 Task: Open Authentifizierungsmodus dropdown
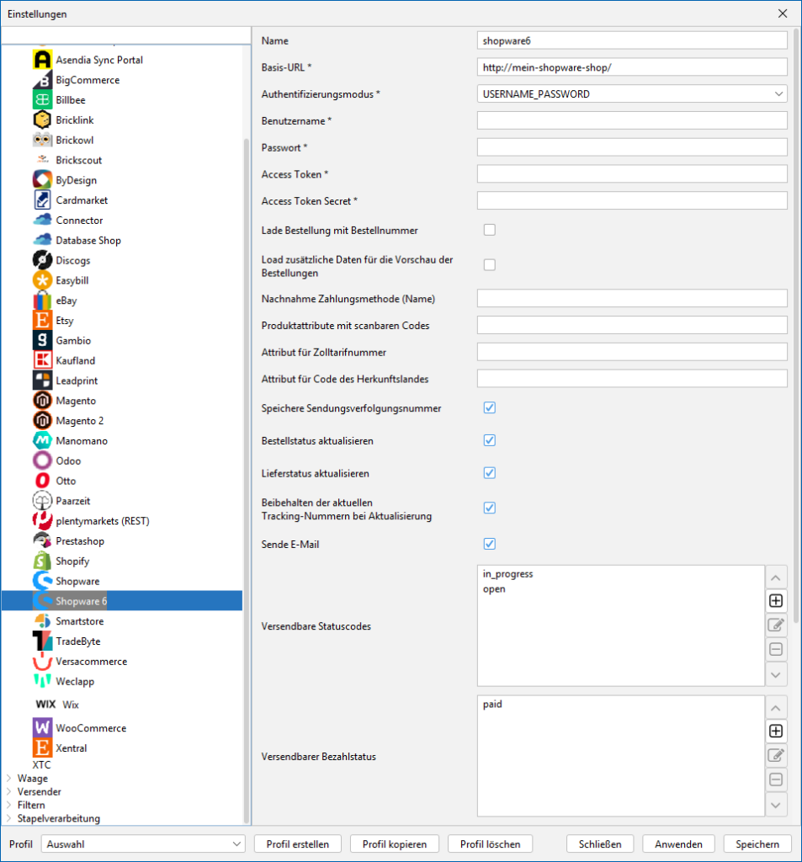click(632, 94)
